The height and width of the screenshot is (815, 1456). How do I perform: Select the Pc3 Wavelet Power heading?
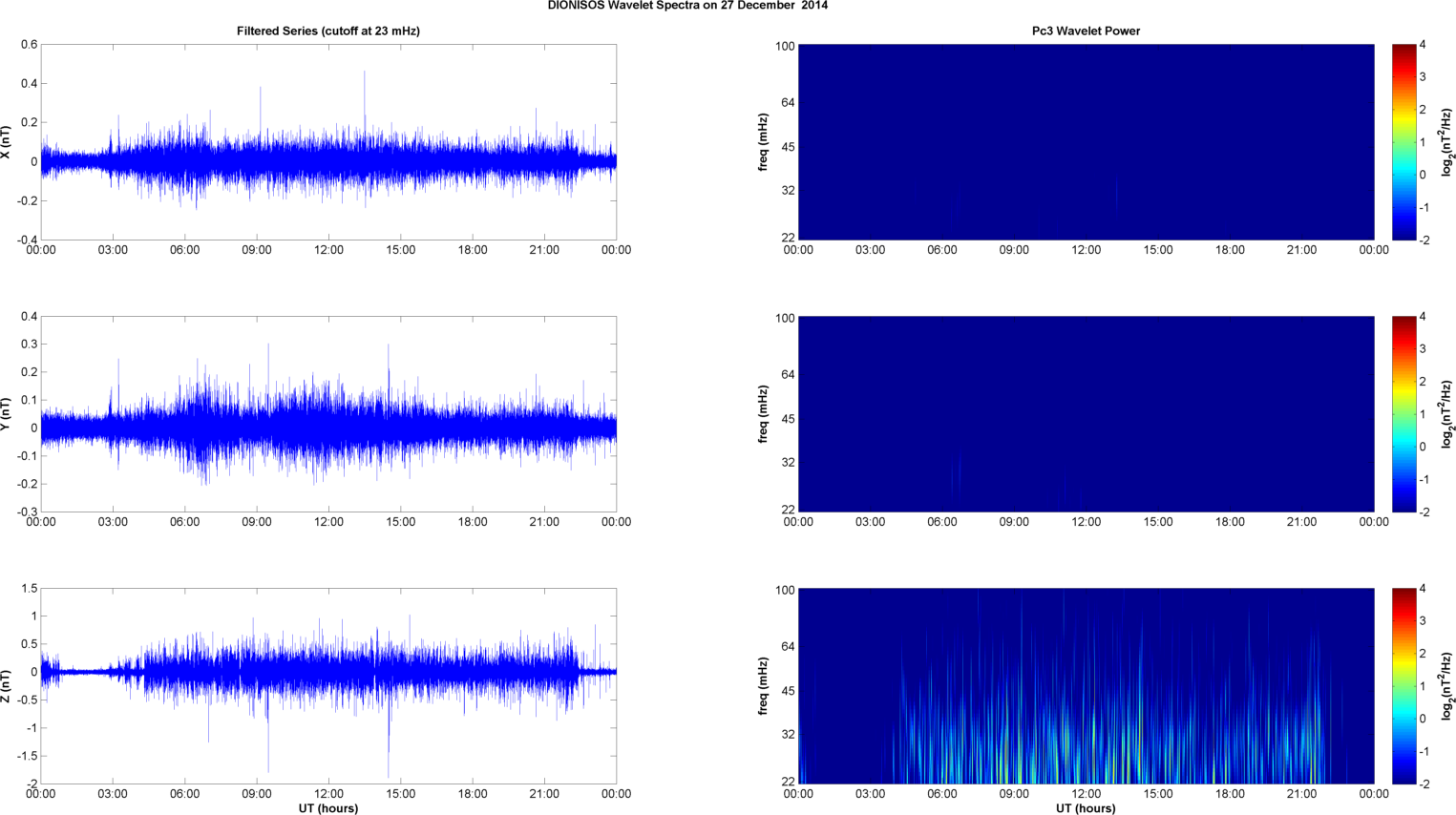tap(1086, 31)
